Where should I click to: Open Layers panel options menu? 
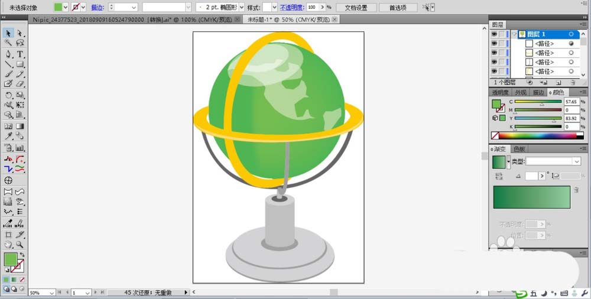[584, 24]
